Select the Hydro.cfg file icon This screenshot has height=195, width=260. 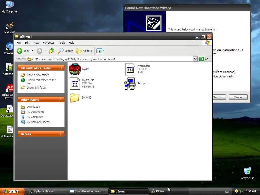(x=130, y=69)
